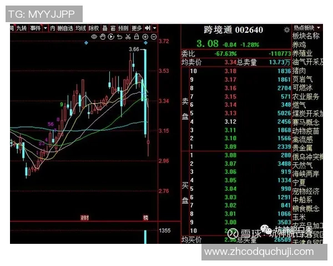Select the 天然气 sector row
Viewport: 333px width, 266px height.
coord(302,165)
